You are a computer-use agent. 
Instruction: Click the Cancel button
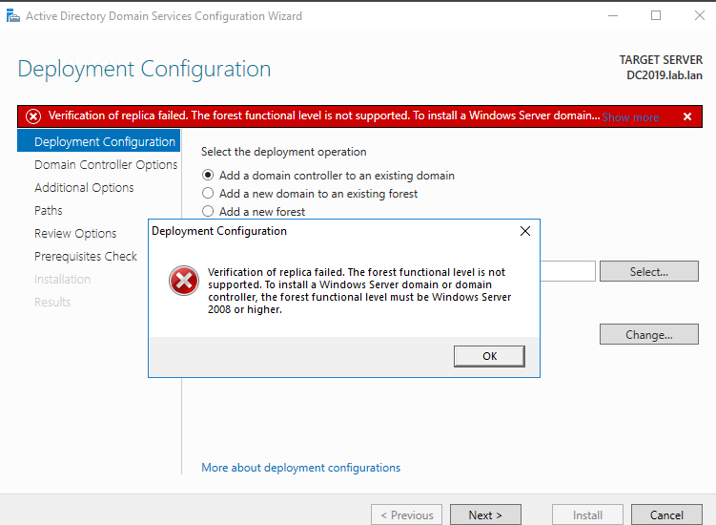pyautogui.click(x=666, y=514)
